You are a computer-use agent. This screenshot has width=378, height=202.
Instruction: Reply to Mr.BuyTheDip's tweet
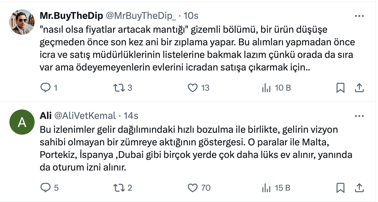click(46, 88)
